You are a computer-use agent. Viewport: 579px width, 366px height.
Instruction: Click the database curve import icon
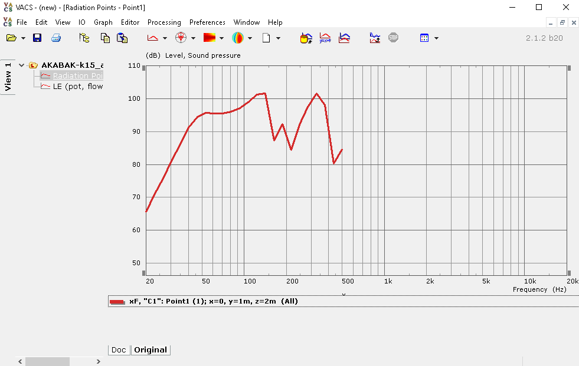click(306, 38)
